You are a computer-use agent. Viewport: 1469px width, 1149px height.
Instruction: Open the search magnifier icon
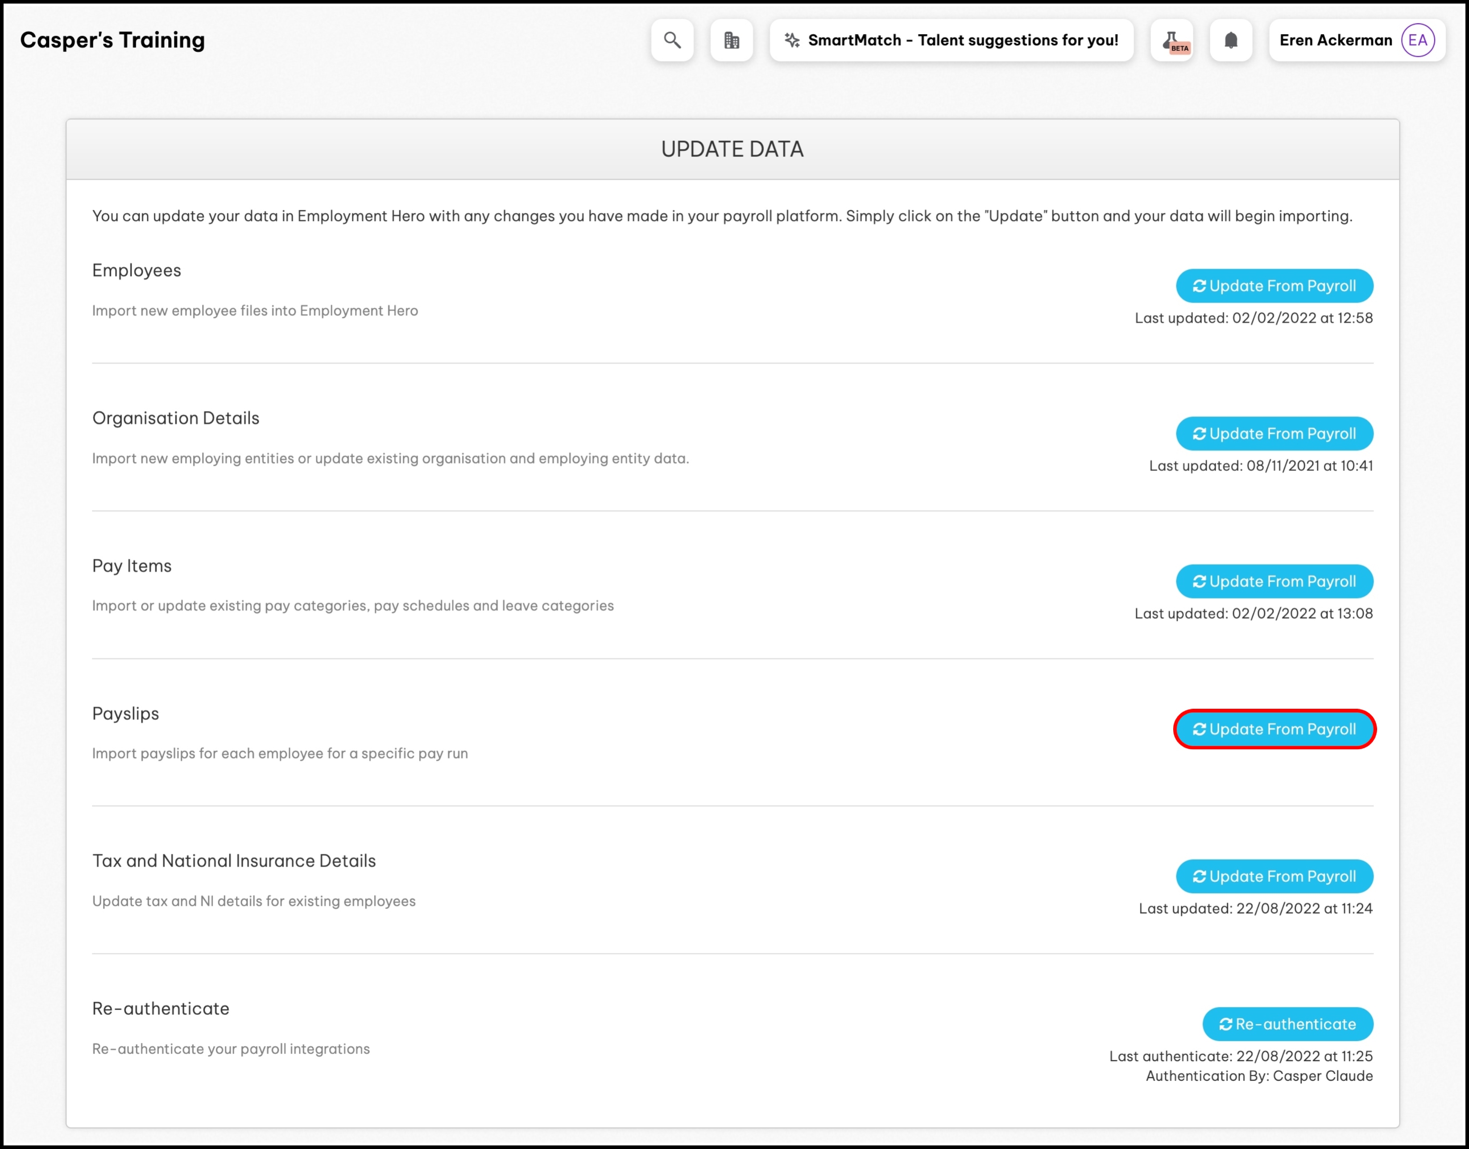click(x=672, y=40)
